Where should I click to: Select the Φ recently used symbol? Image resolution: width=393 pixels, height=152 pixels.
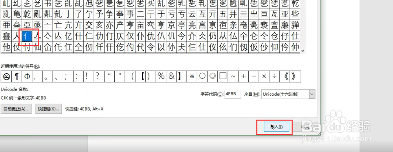click(27, 77)
